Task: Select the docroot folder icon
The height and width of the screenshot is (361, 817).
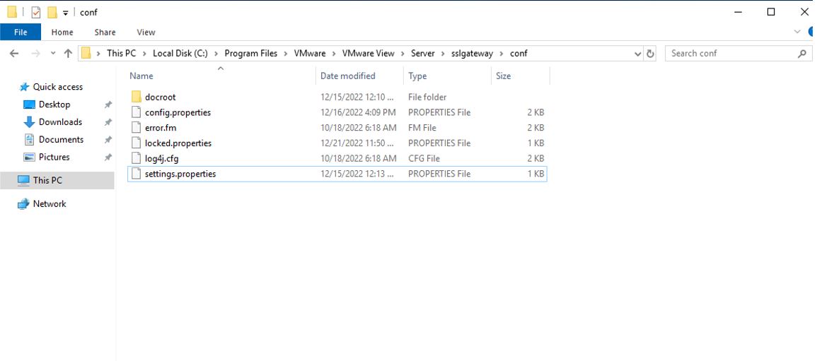Action: (136, 97)
